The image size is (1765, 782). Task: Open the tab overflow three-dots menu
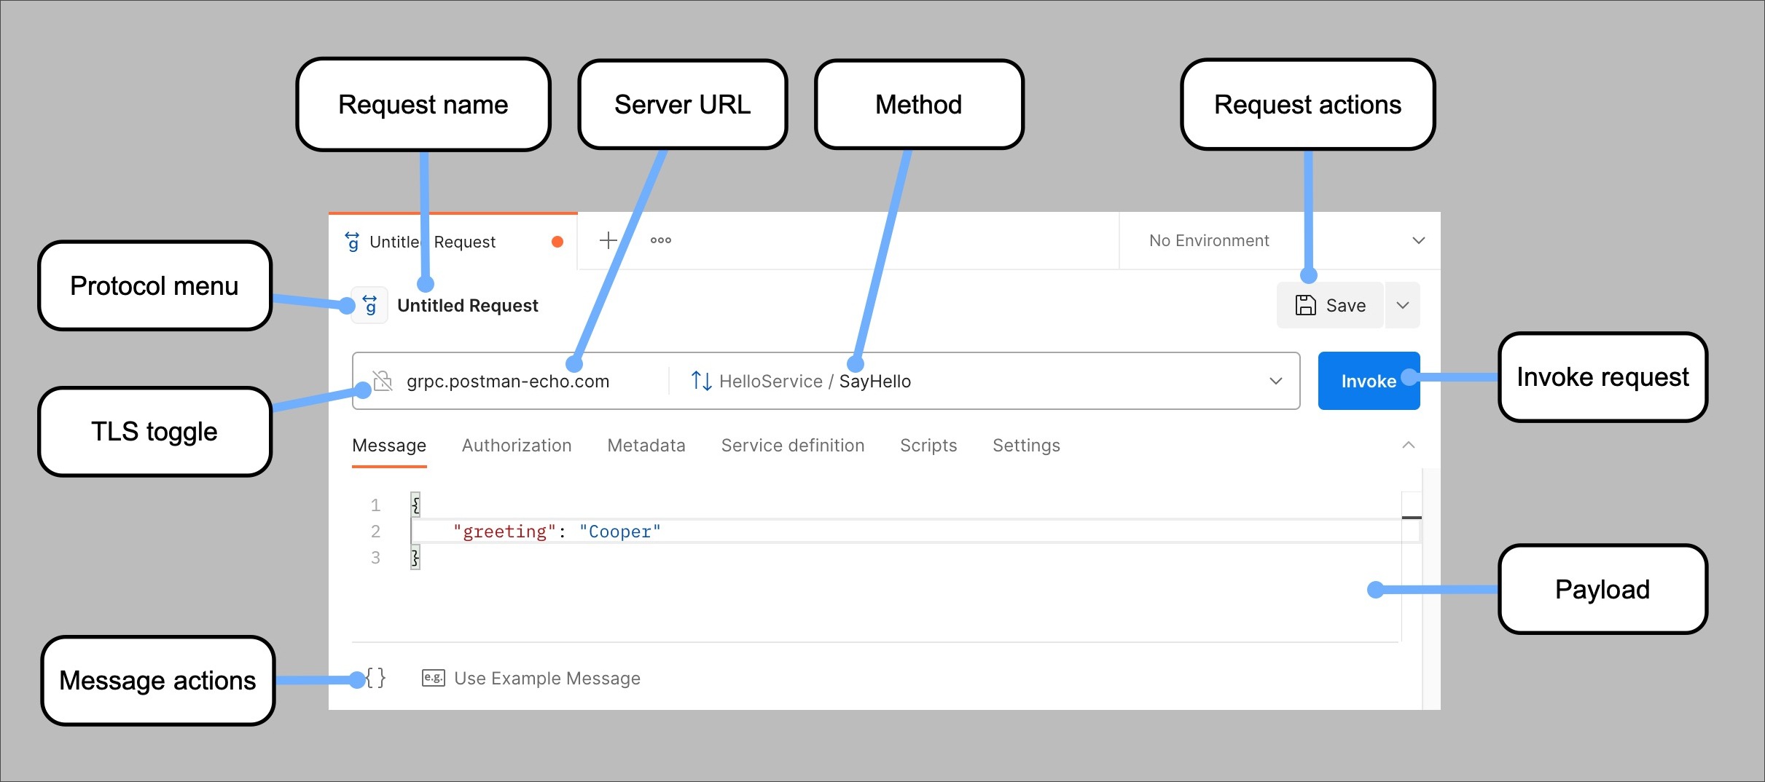pyautogui.click(x=660, y=240)
